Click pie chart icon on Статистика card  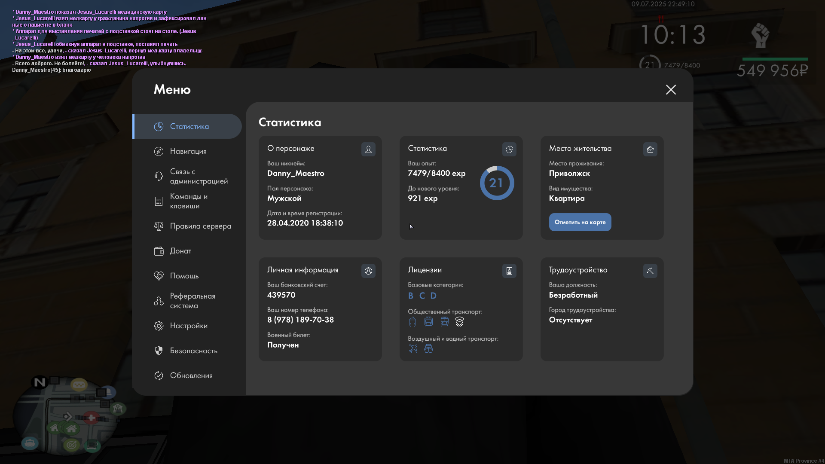tap(509, 149)
